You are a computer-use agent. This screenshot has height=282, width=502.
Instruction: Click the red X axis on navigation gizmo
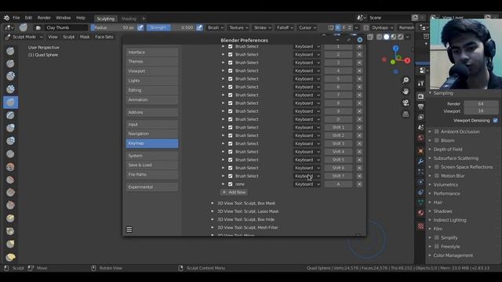tap(407, 60)
